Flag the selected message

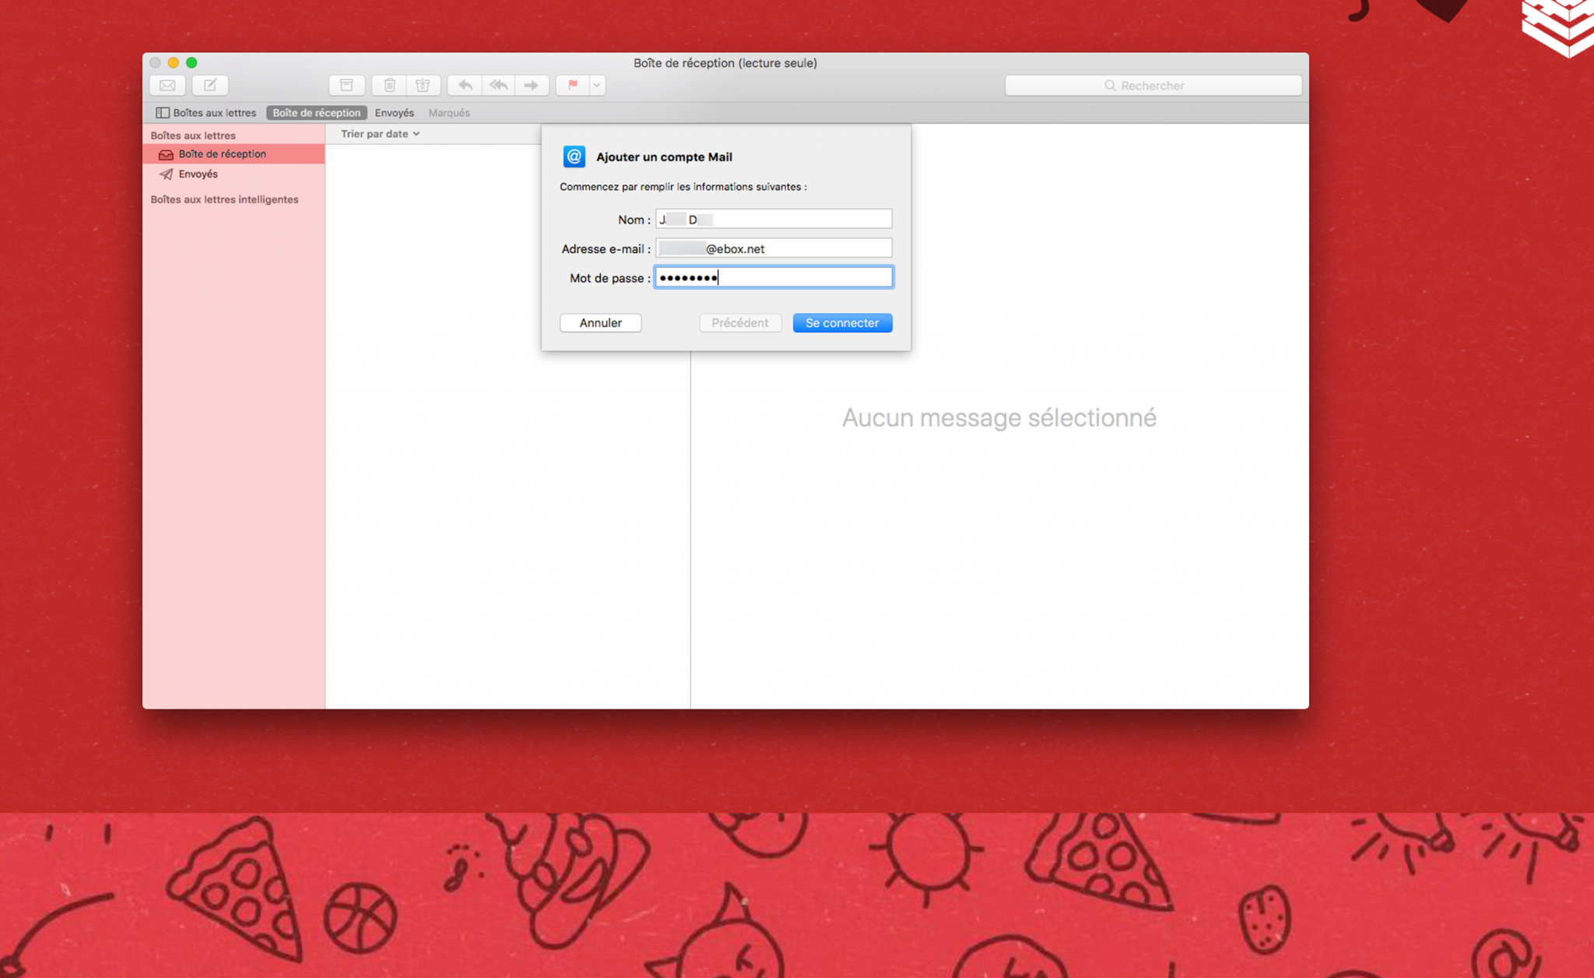coord(572,85)
